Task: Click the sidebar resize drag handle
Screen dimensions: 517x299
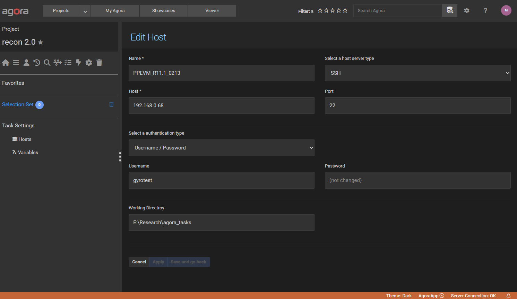Action: pos(120,157)
